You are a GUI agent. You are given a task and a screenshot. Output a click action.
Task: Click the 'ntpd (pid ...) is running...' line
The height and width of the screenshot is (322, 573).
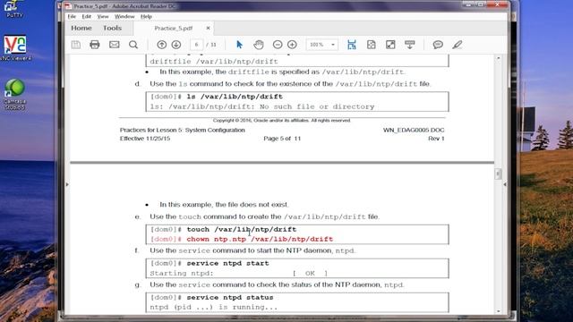(x=214, y=307)
